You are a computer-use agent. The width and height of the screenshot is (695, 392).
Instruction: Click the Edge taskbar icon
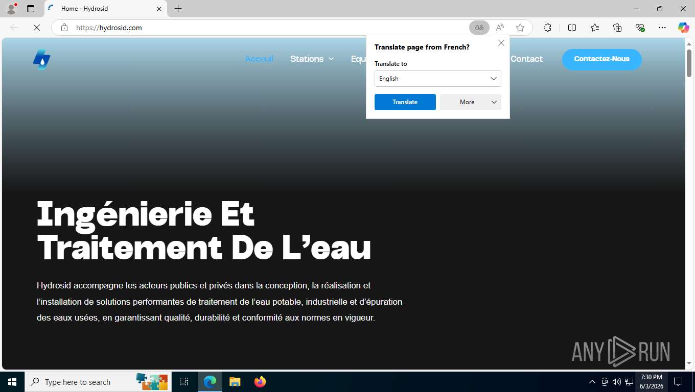click(x=210, y=382)
